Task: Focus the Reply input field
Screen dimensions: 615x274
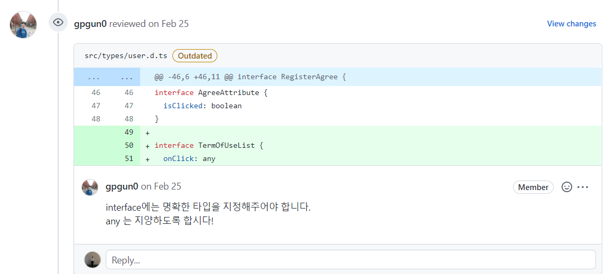Action: [x=350, y=260]
